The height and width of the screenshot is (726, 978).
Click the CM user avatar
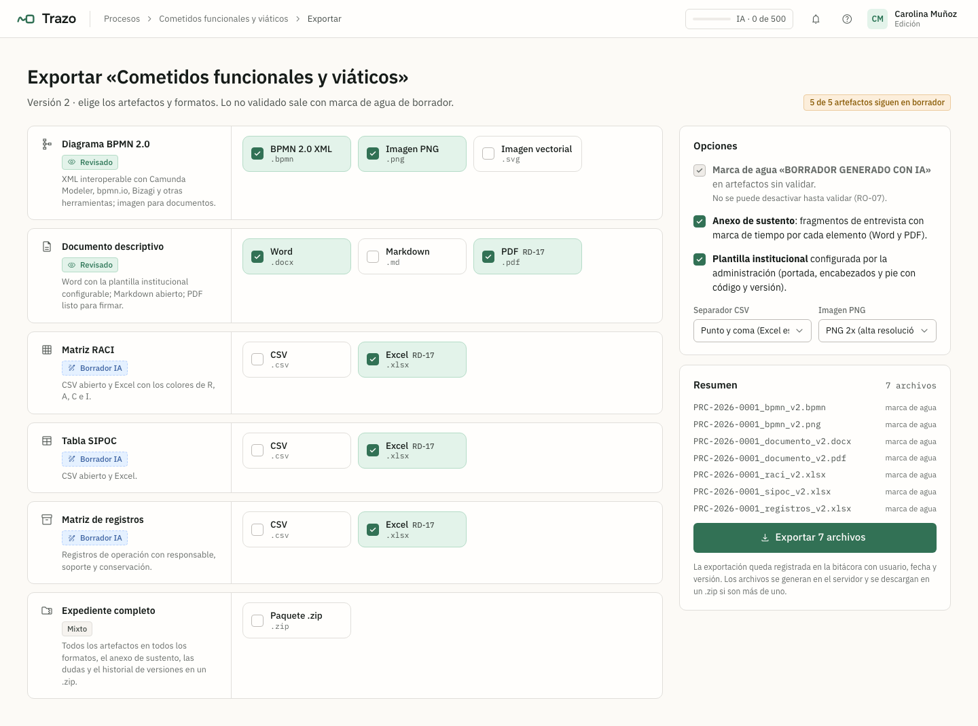click(877, 19)
